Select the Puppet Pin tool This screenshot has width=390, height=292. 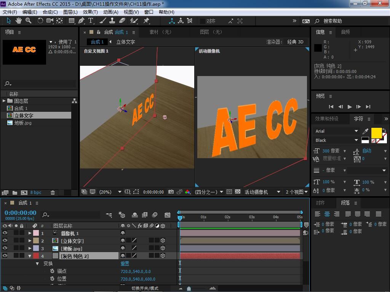(x=146, y=21)
